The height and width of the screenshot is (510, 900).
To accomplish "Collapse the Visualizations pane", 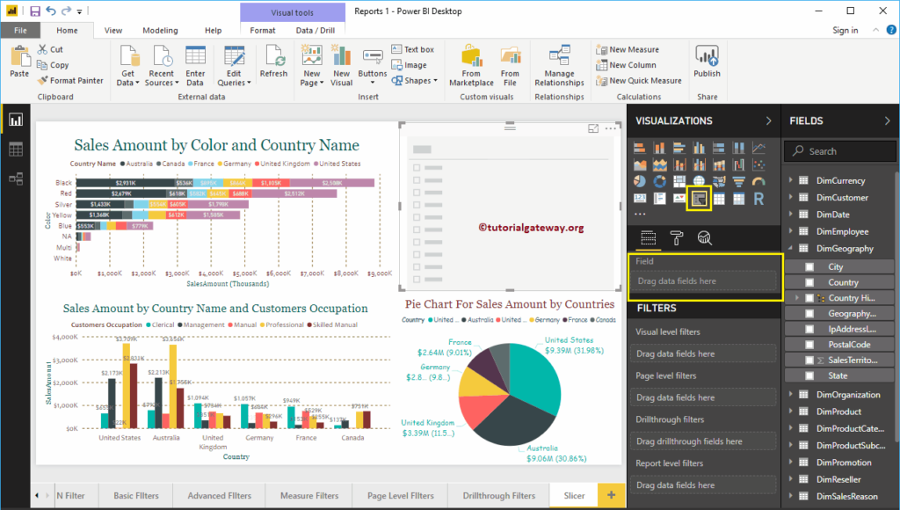I will click(768, 120).
